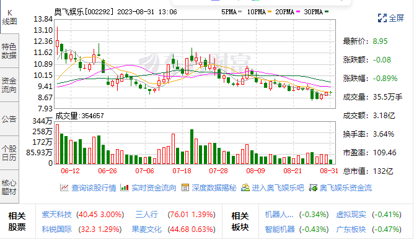Open related stock 紫天科技

57,215
